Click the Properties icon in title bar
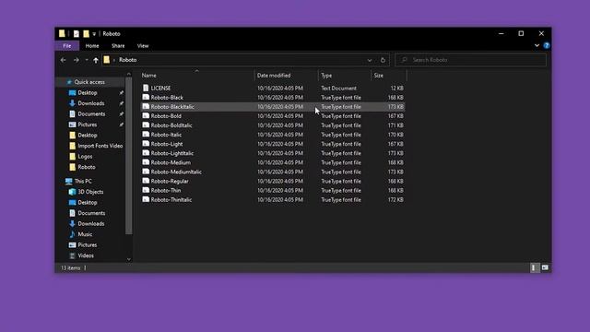Image resolution: width=590 pixels, height=332 pixels. coord(77,34)
